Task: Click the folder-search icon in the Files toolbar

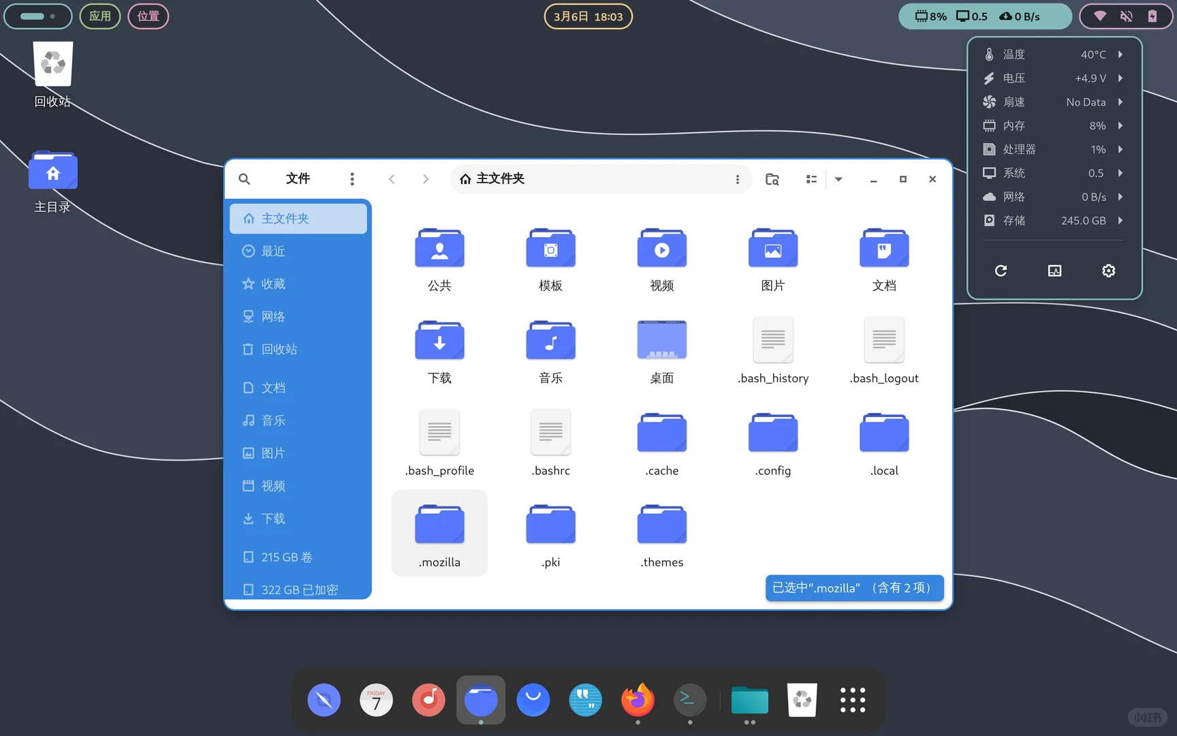Action: (x=772, y=179)
